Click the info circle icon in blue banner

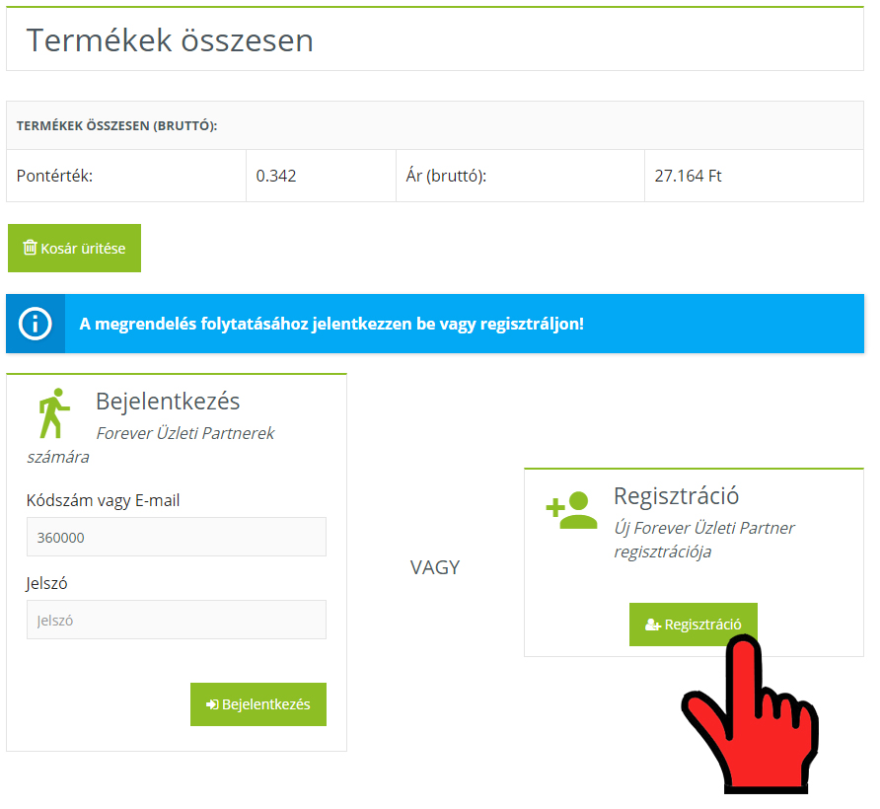click(36, 324)
